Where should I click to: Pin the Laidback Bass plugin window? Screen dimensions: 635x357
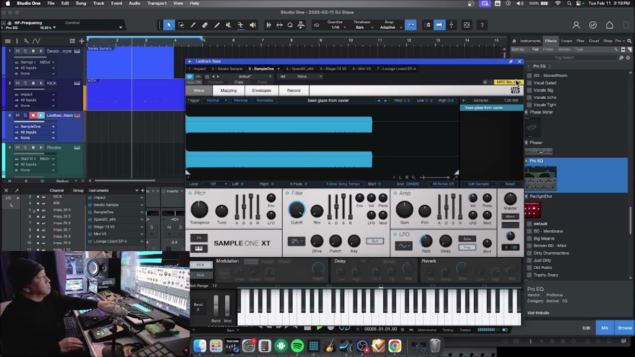pos(510,61)
